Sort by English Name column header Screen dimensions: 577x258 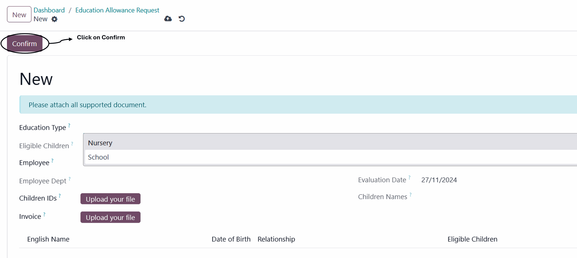[48, 239]
